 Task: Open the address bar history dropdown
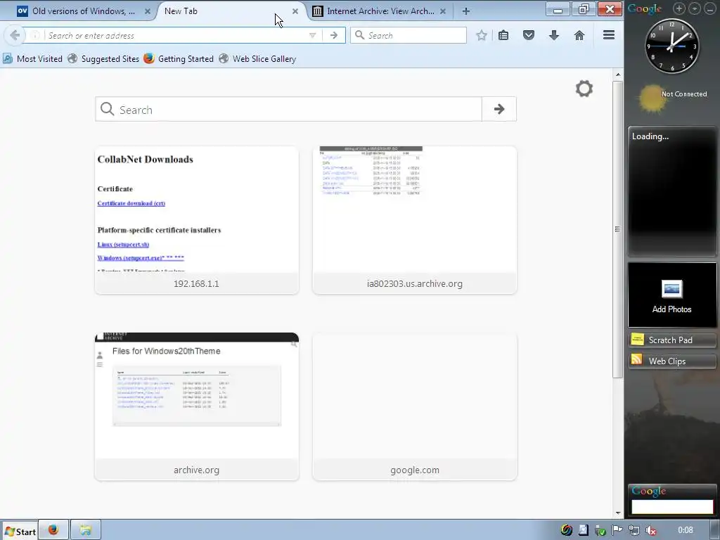[x=312, y=35]
